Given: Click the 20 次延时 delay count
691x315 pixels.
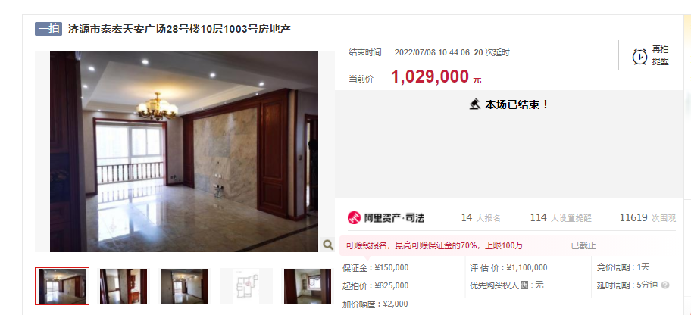Looking at the screenshot, I should click(492, 52).
